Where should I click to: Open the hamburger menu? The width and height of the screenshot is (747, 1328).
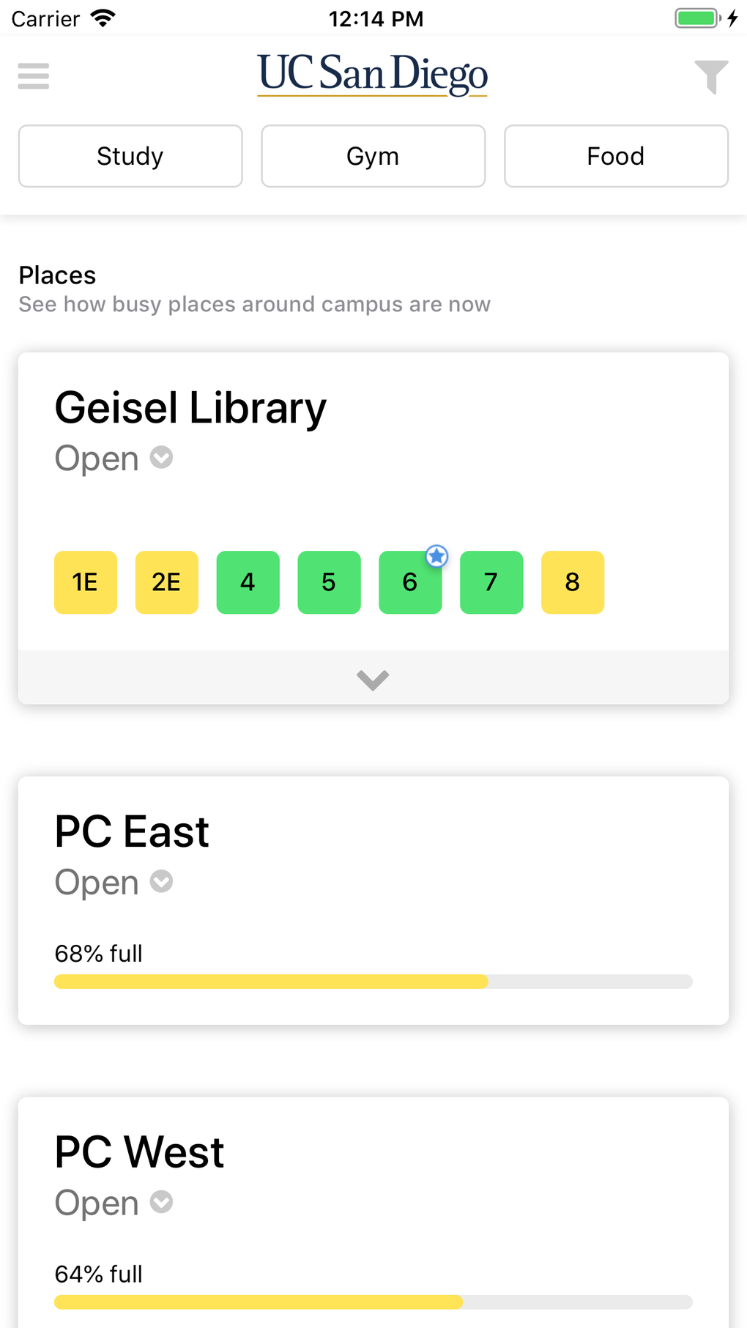pos(34,76)
